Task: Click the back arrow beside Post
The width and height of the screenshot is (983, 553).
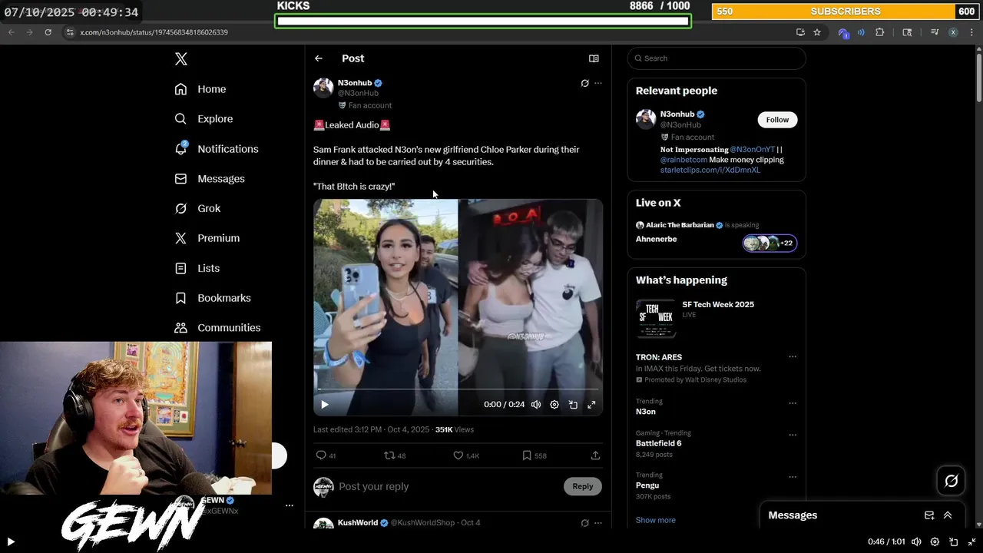Action: click(x=319, y=58)
